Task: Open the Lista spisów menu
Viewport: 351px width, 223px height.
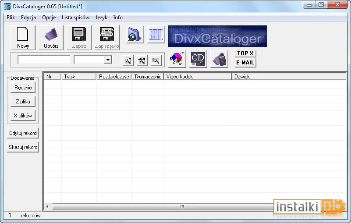Action: coord(76,18)
